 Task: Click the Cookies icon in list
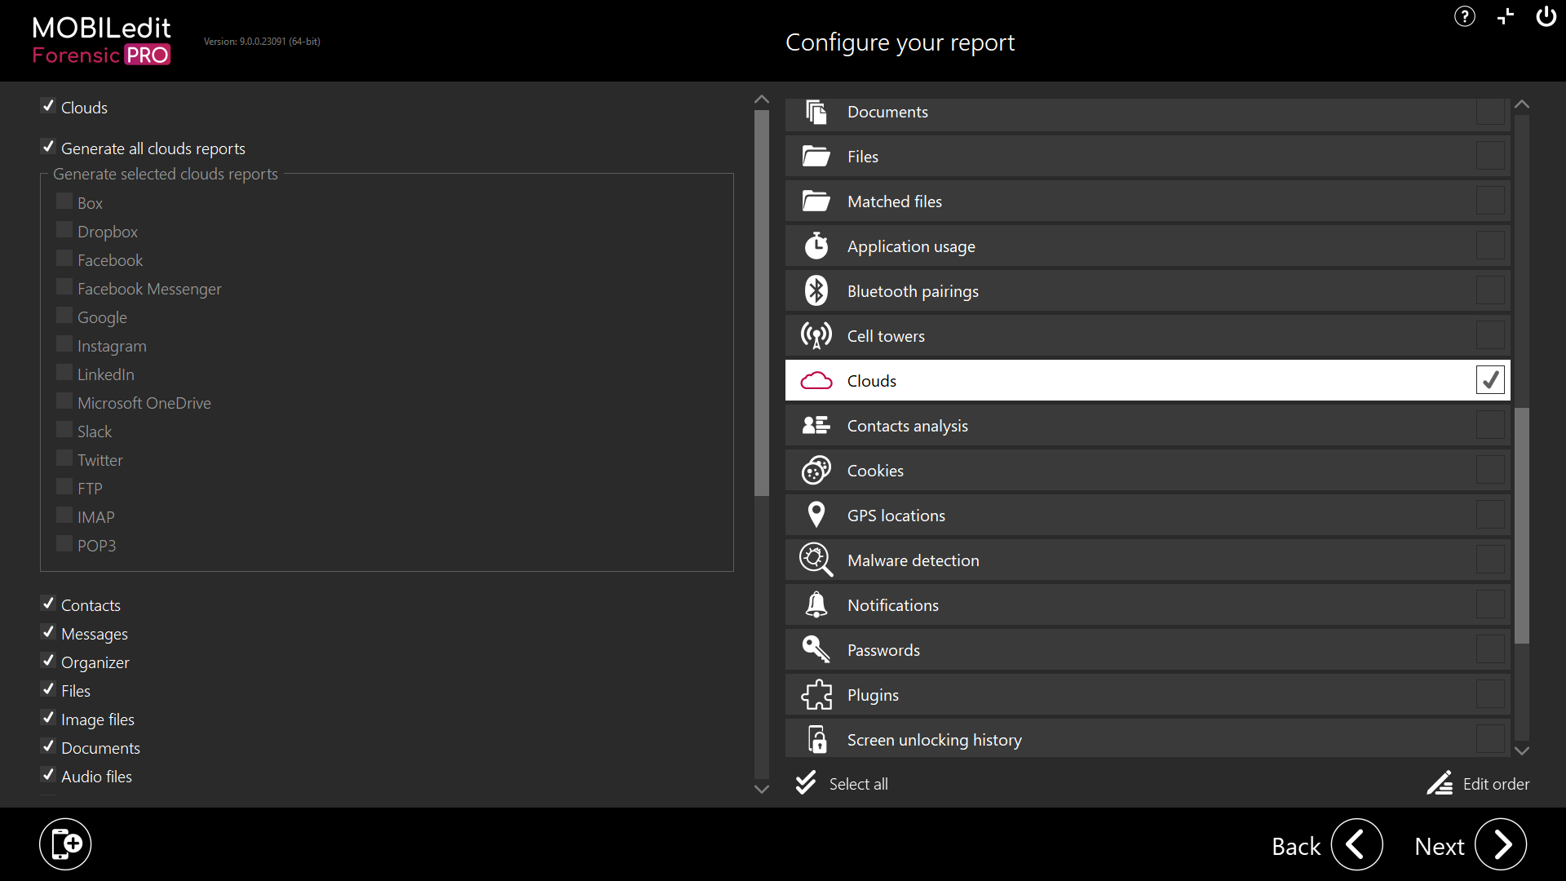click(816, 471)
